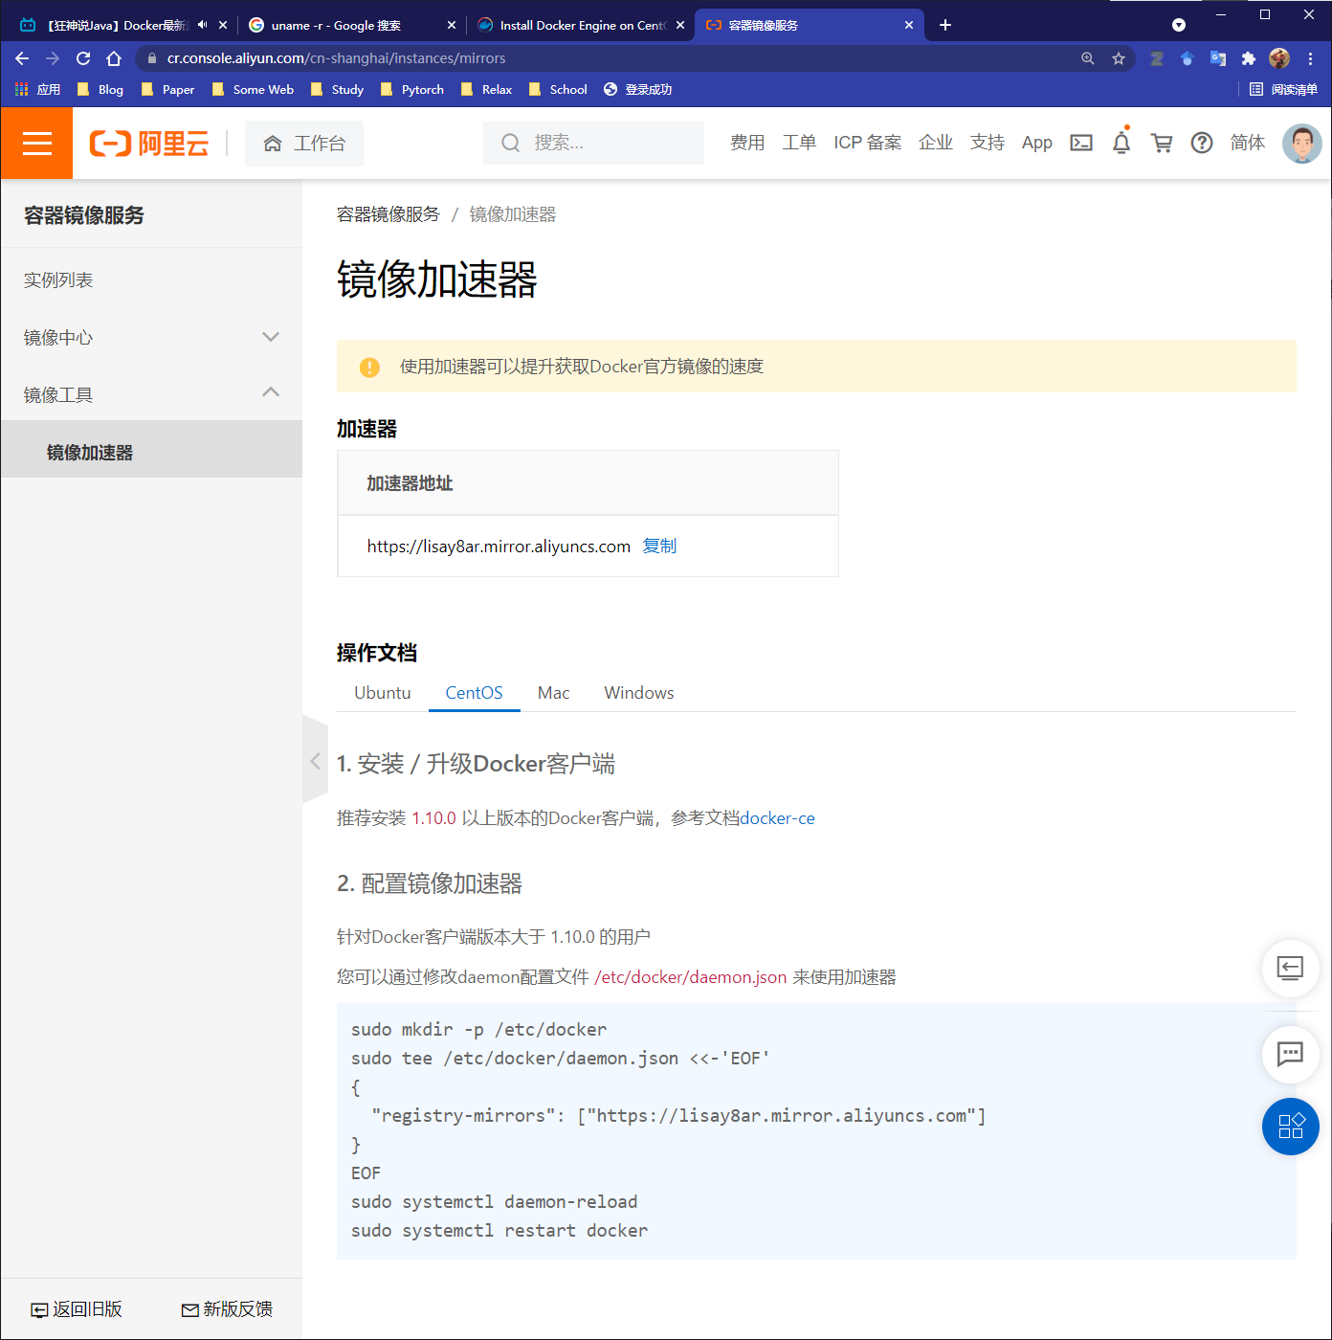Switch to the Install Docker Engine browser tab
Viewport: 1332px width, 1340px height.
(574, 25)
